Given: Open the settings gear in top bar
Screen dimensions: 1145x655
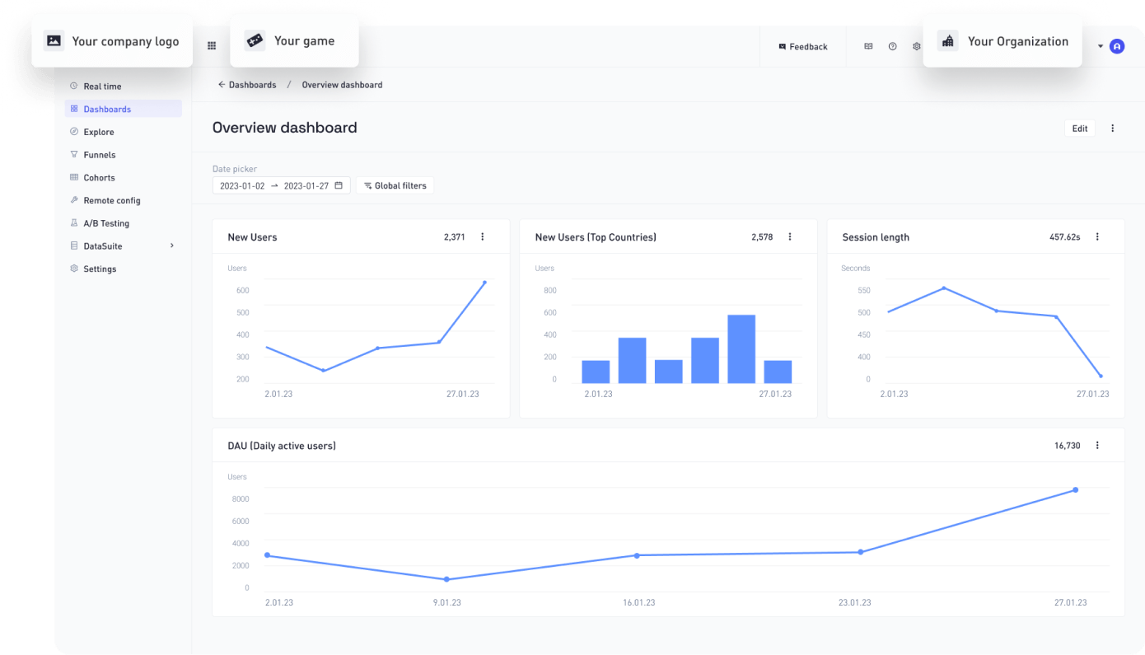Looking at the screenshot, I should tap(916, 47).
